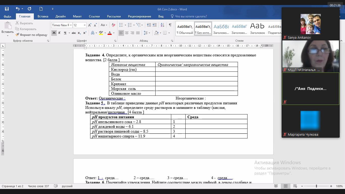Open the Вставка ribbon tab

pyautogui.click(x=43, y=16)
